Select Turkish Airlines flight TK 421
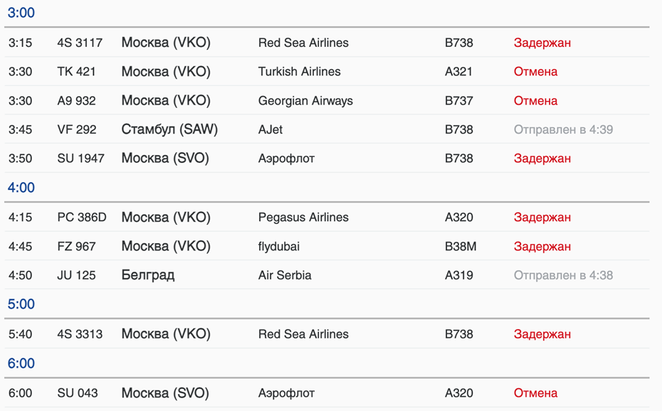662x411 pixels. point(76,72)
